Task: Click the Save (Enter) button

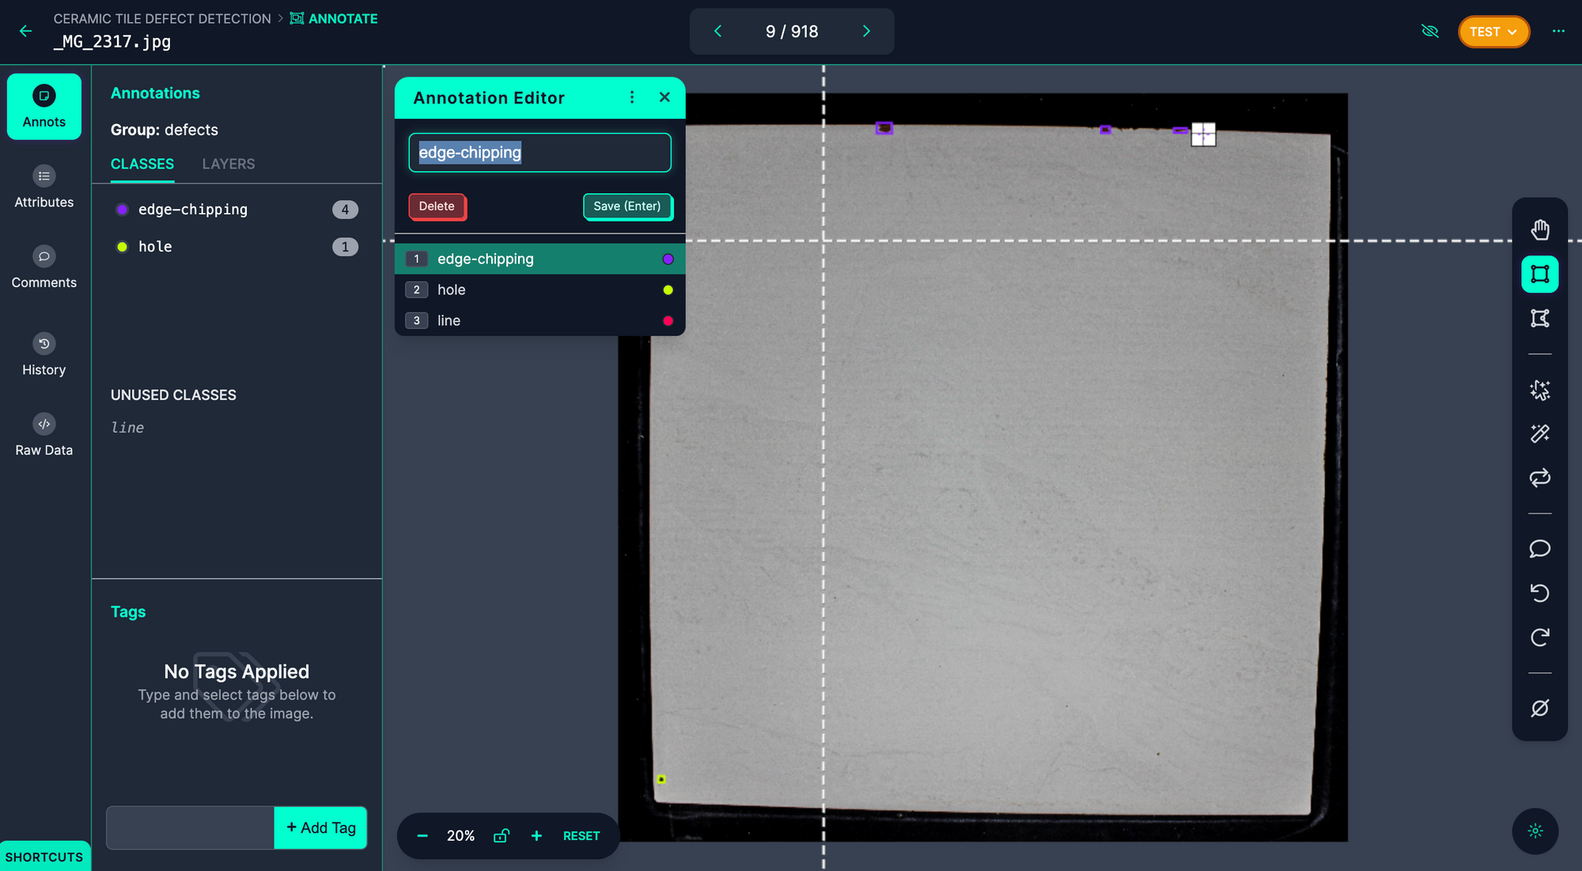Action: tap(627, 206)
